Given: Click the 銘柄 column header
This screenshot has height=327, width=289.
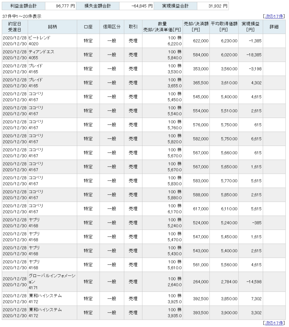Looking at the screenshot, I should point(52,27).
